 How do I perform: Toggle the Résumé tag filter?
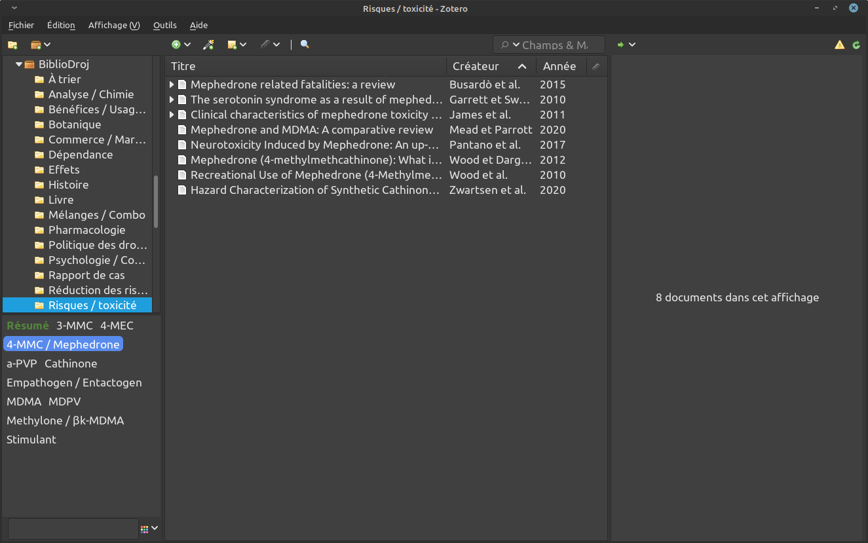click(28, 326)
